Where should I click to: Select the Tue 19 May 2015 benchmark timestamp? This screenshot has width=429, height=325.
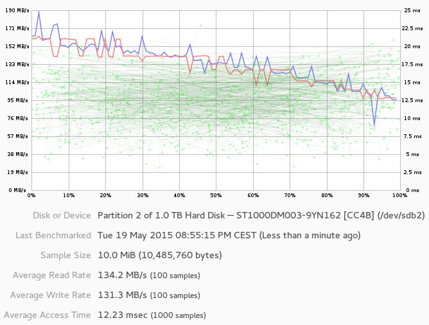(x=177, y=235)
